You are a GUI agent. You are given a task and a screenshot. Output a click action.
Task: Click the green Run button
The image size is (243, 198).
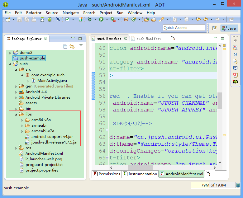tap(101, 19)
